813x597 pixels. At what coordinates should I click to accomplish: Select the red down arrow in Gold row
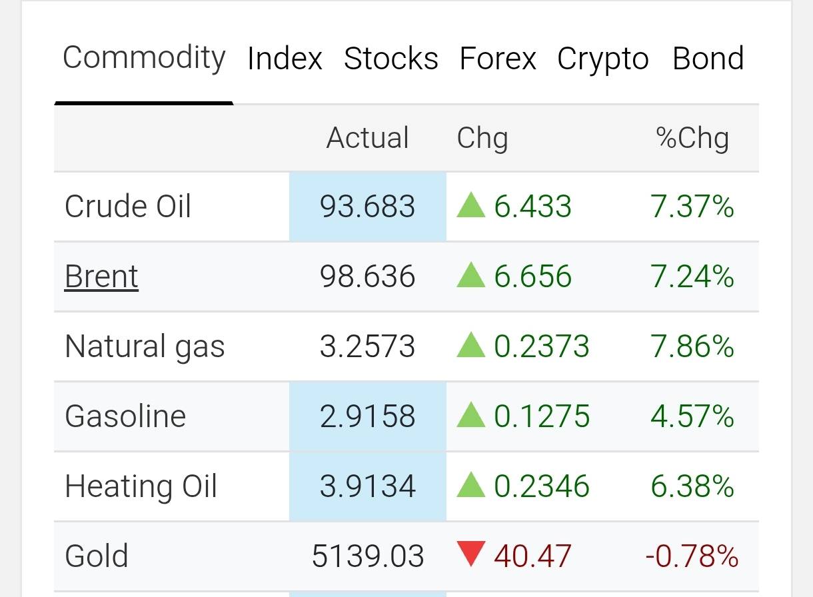[x=470, y=555]
